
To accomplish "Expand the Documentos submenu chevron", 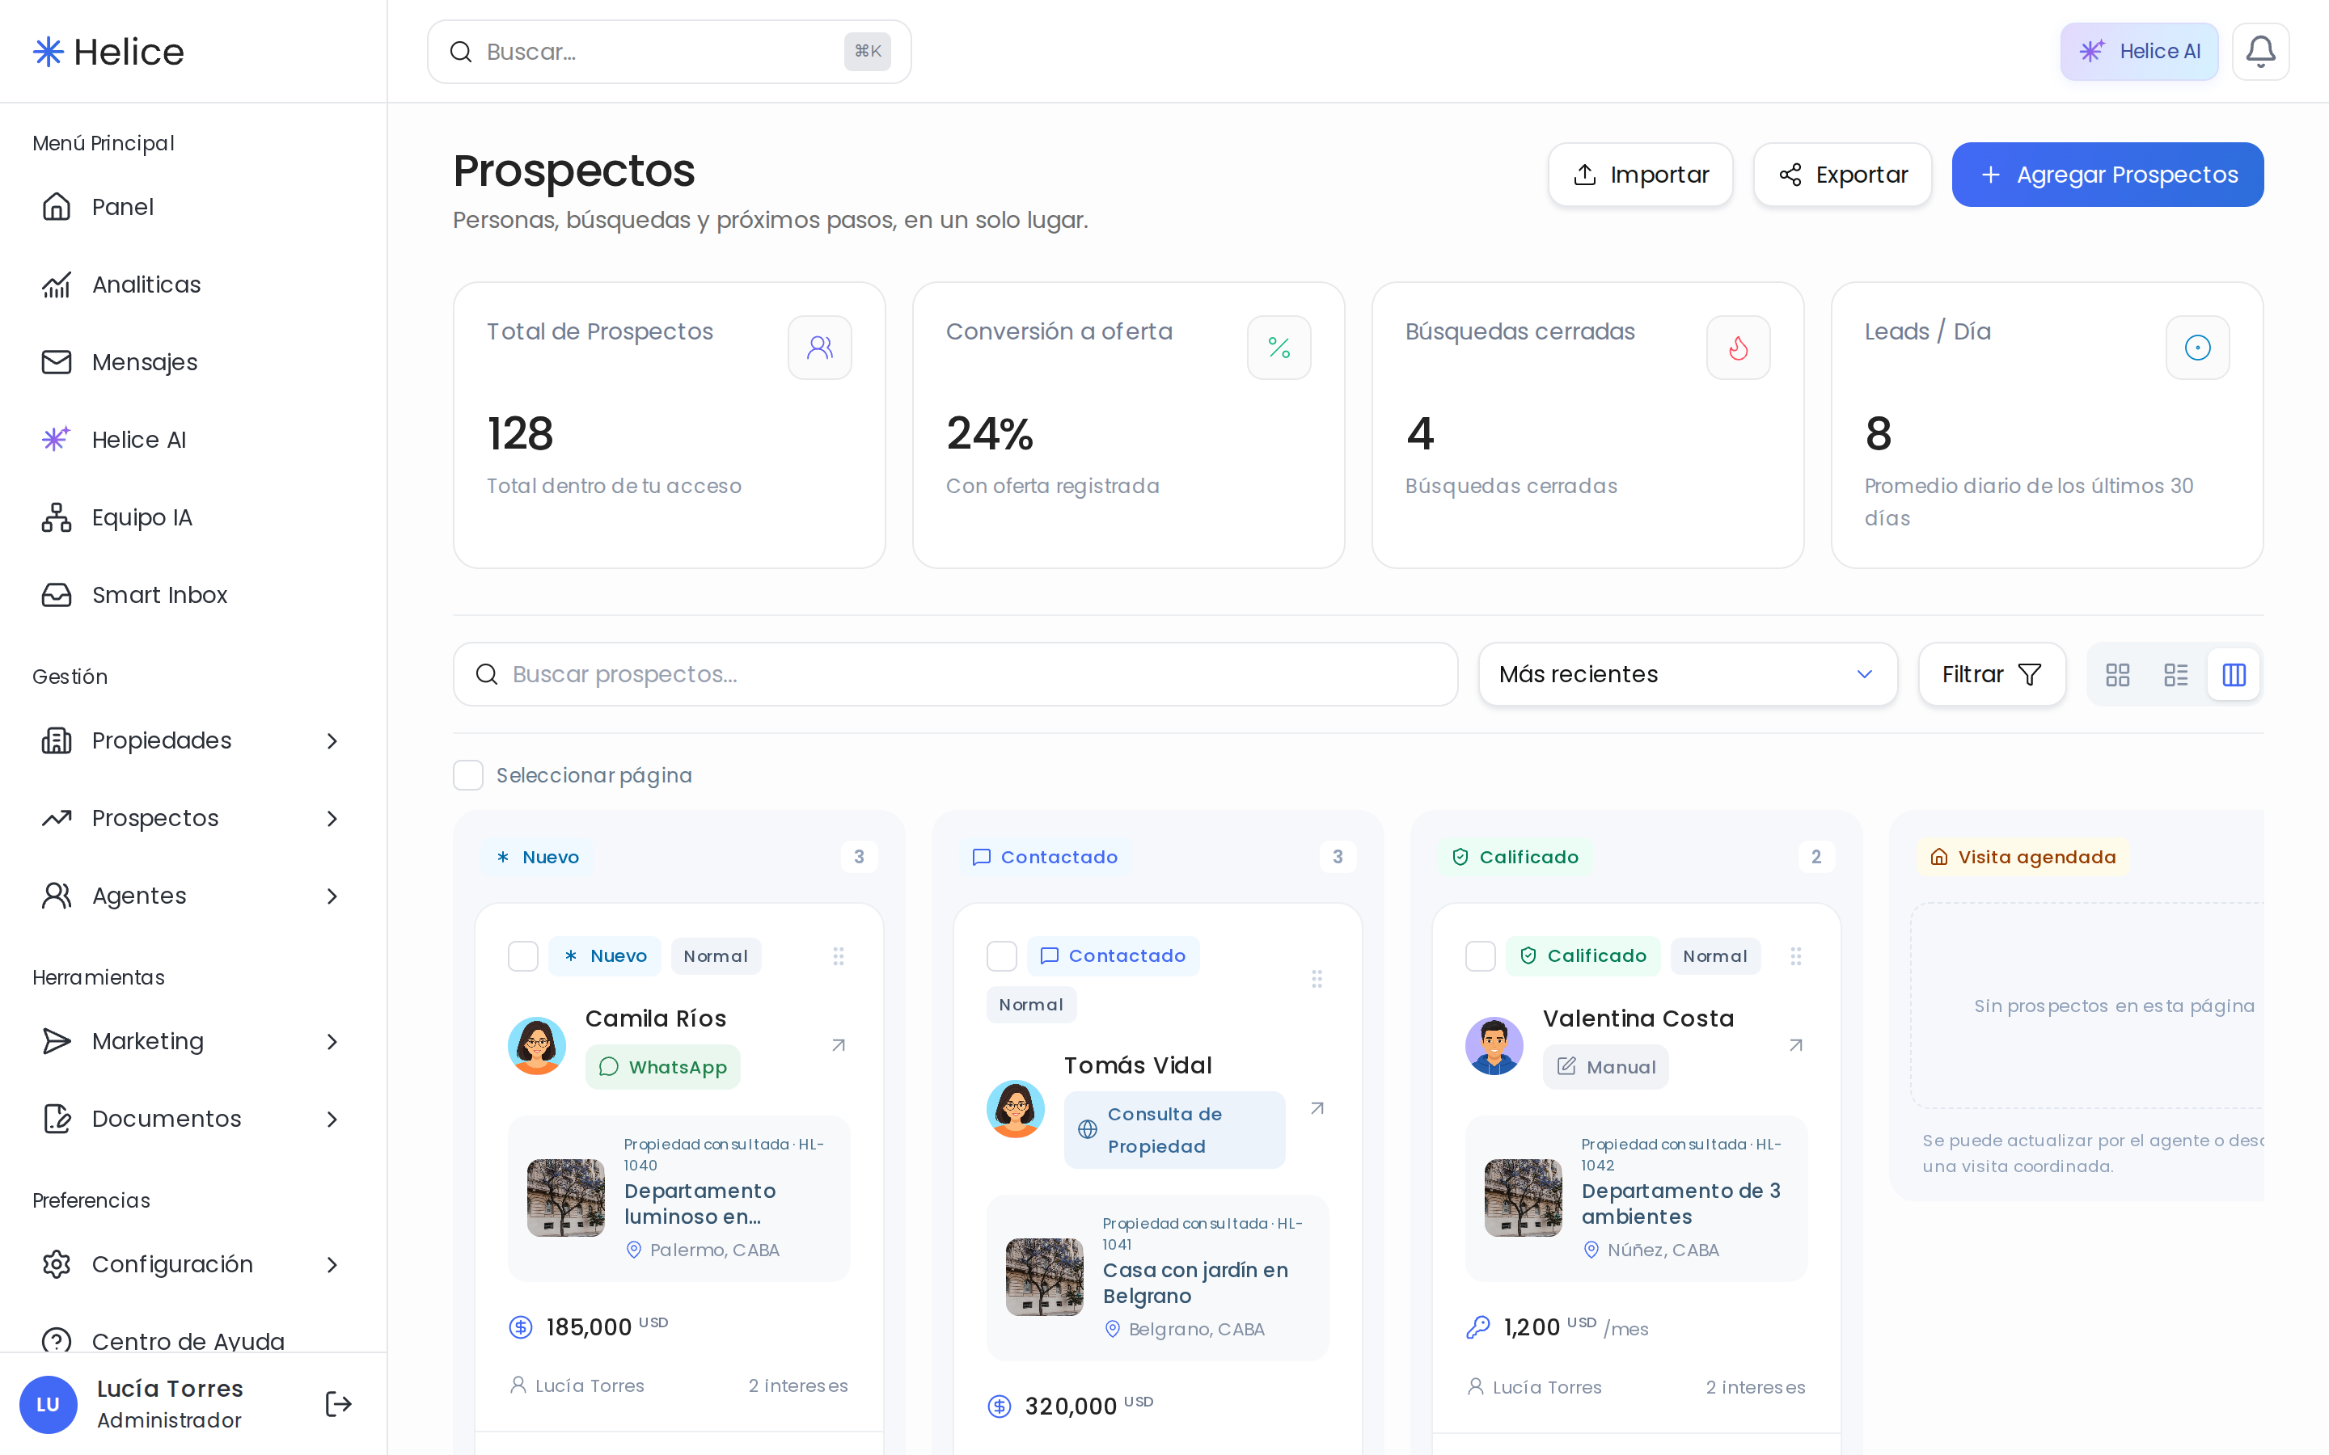I will click(332, 1120).
